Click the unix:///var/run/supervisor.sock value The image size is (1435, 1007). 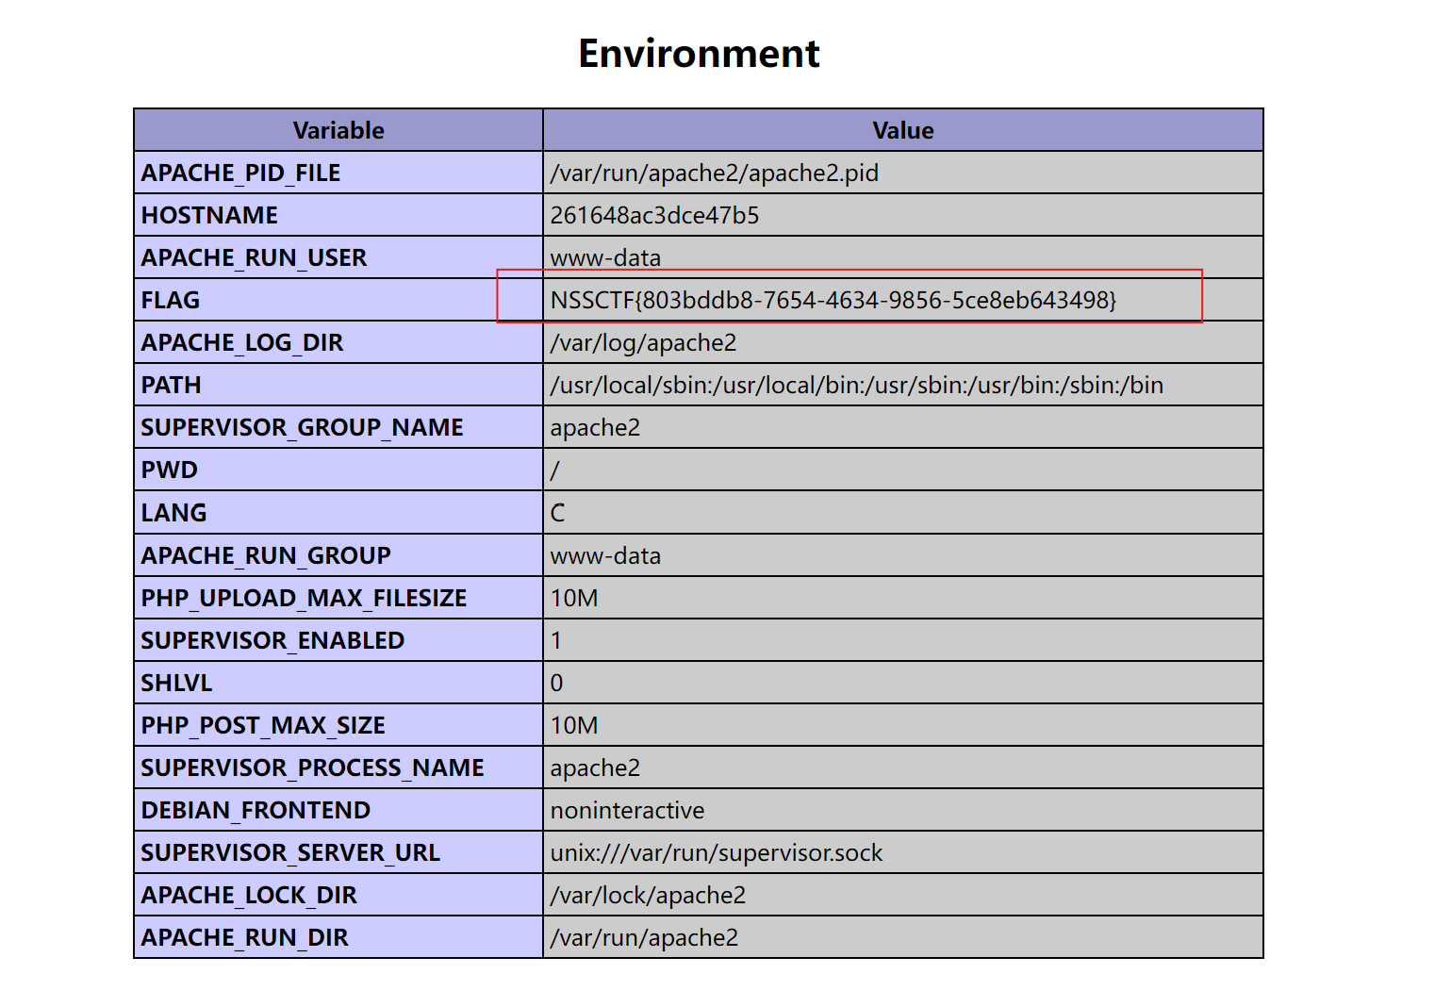click(x=717, y=853)
